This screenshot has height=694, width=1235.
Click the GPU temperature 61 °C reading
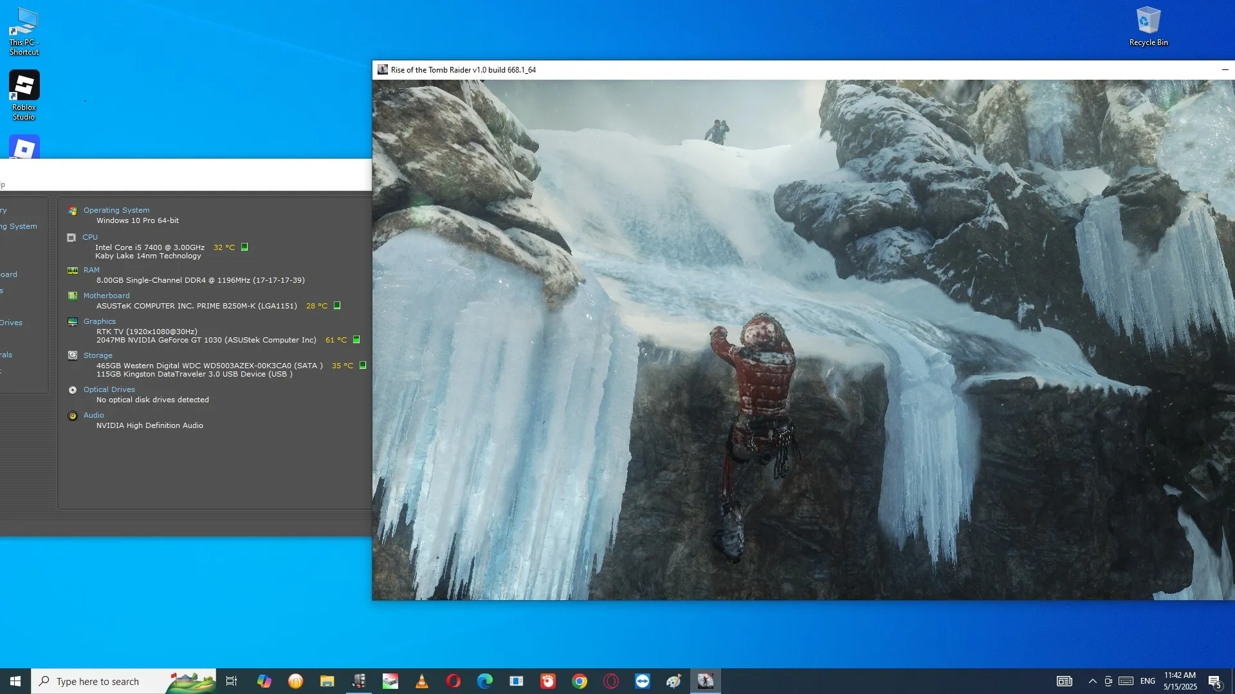pyautogui.click(x=336, y=340)
